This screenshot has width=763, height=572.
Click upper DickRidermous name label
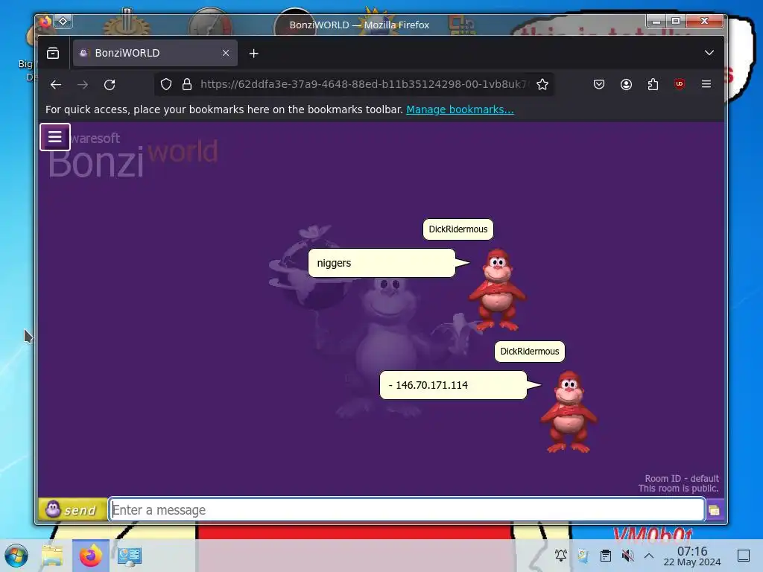coord(458,229)
